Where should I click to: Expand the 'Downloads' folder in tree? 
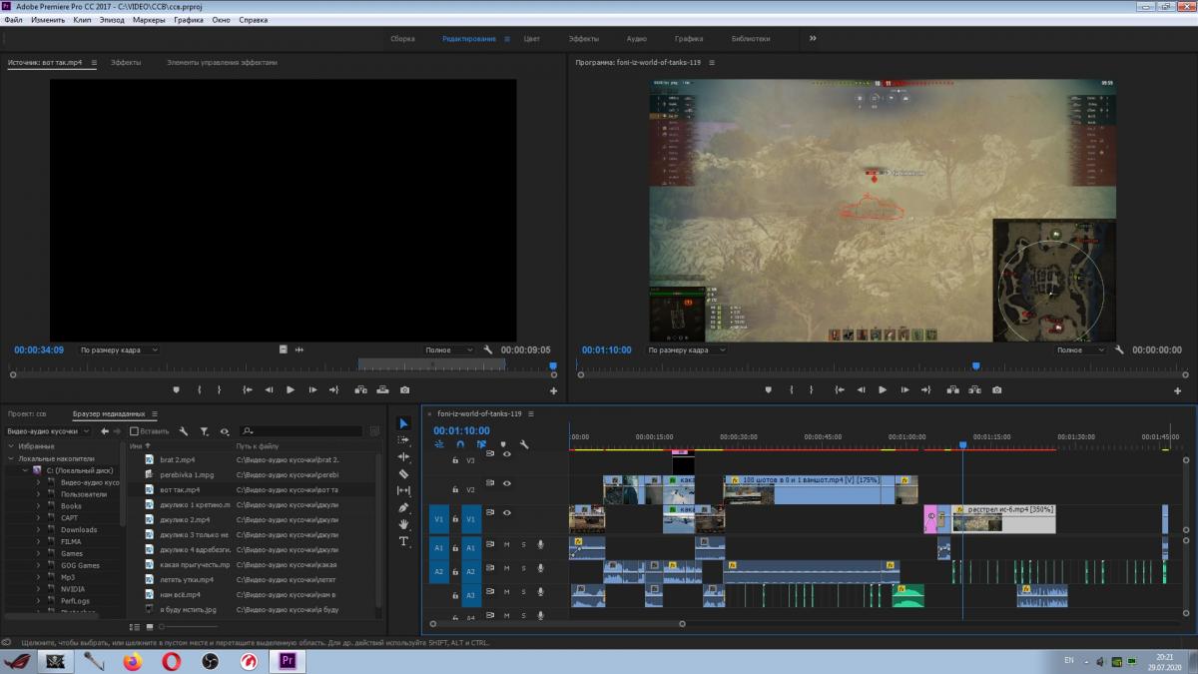tap(38, 530)
